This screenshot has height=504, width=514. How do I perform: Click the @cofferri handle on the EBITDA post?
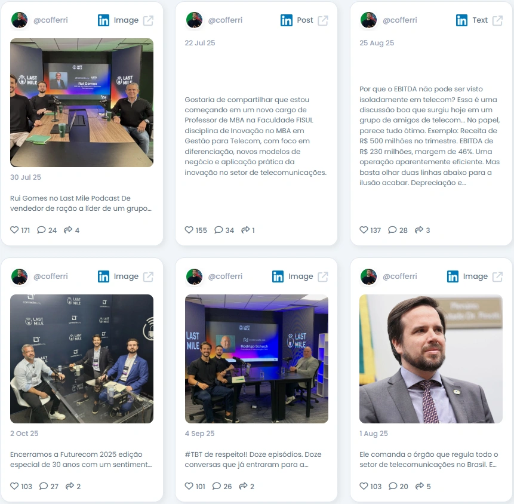(x=399, y=20)
